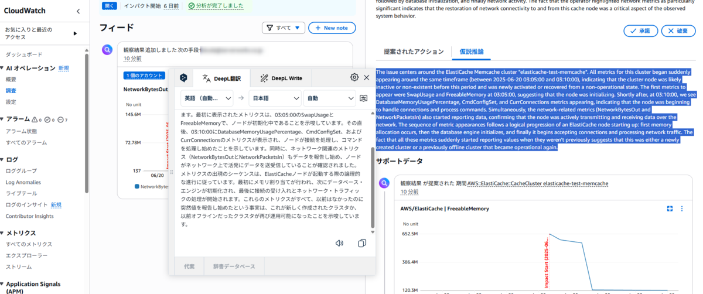The height and width of the screenshot is (294, 703).
Task: Open アラーム状態 page
Action: click(x=21, y=131)
